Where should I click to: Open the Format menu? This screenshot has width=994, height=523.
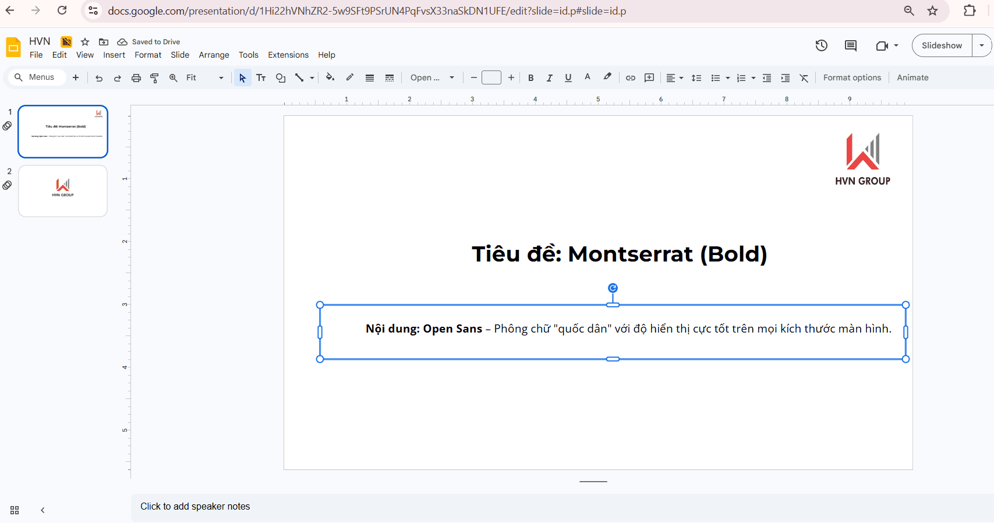[x=148, y=55]
